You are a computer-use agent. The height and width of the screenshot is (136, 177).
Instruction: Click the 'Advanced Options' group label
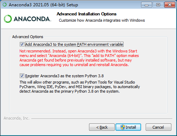click(28, 37)
